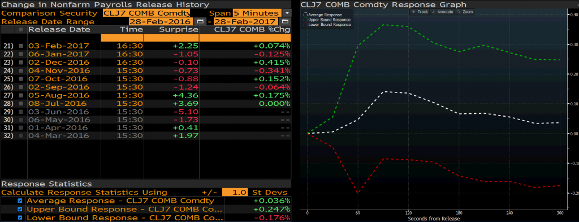The width and height of the screenshot is (579, 222).
Task: Open the end date calendar picker icon
Action: [x=285, y=21]
